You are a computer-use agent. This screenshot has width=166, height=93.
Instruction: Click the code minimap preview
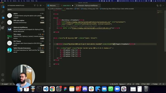(x=160, y=12)
